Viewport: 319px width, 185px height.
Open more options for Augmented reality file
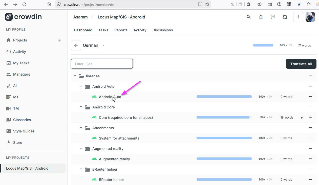tap(310, 159)
